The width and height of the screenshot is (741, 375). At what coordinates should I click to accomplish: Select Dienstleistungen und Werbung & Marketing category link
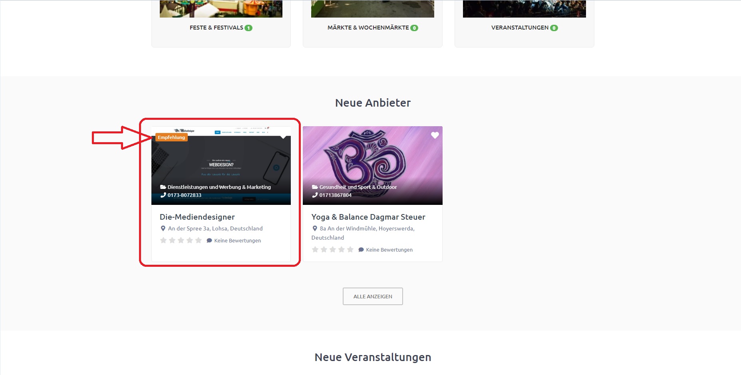[219, 187]
